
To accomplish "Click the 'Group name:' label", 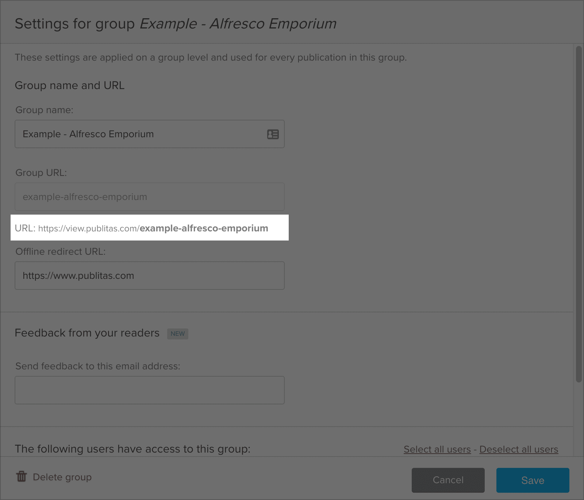I will click(44, 110).
